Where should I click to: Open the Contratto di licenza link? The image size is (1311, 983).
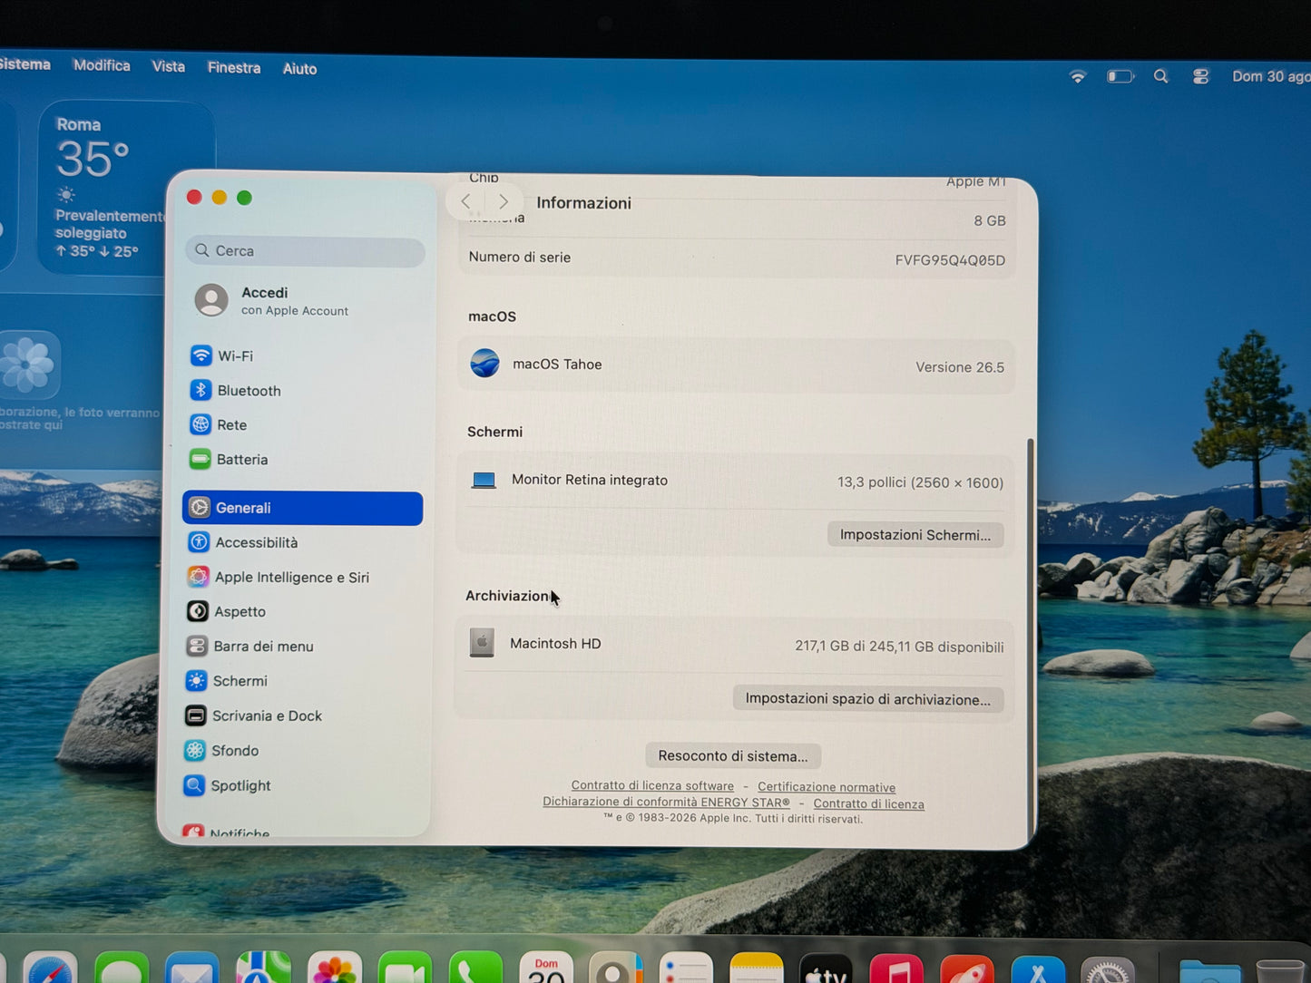click(868, 803)
